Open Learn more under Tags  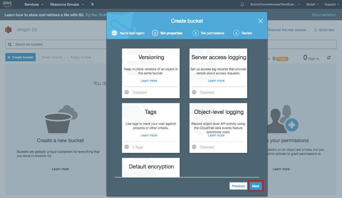point(149,135)
